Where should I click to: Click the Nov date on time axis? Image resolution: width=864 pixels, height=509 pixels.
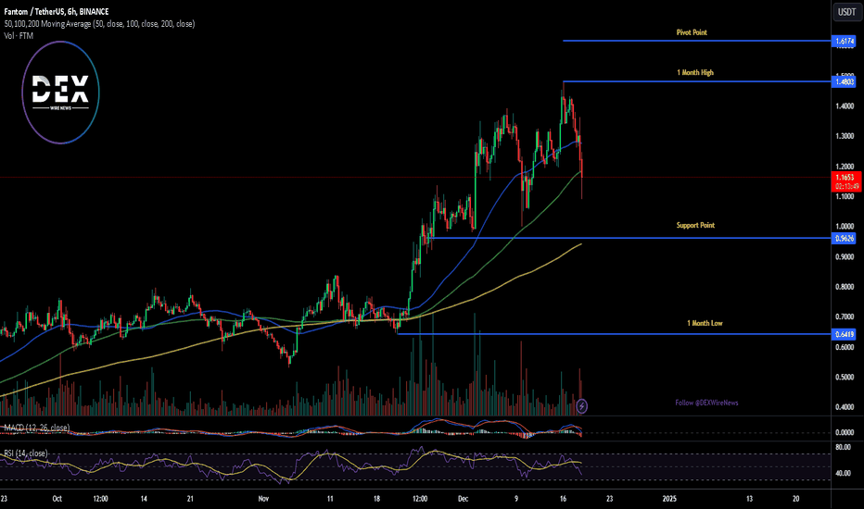tap(263, 499)
